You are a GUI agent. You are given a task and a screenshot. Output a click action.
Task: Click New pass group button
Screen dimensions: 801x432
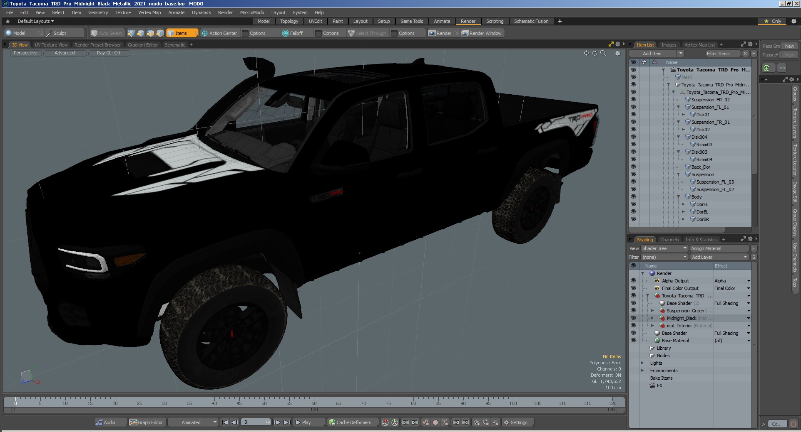pyautogui.click(x=789, y=46)
